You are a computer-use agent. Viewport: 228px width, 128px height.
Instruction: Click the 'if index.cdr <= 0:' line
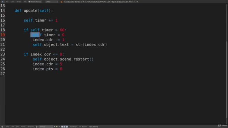44,54
